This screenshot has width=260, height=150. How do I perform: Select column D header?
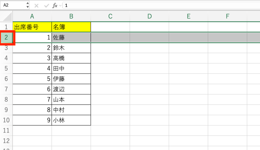point(149,16)
